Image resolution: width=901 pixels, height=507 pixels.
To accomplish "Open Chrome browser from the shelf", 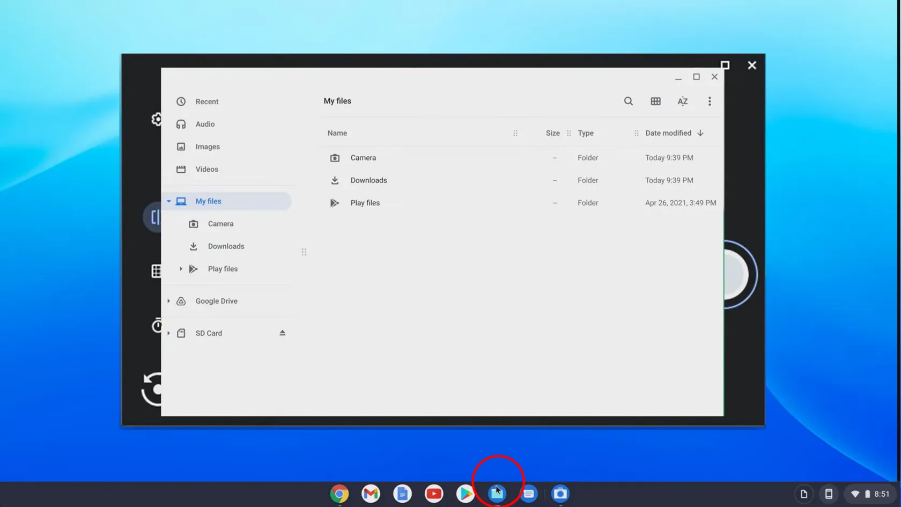I will pyautogui.click(x=339, y=494).
